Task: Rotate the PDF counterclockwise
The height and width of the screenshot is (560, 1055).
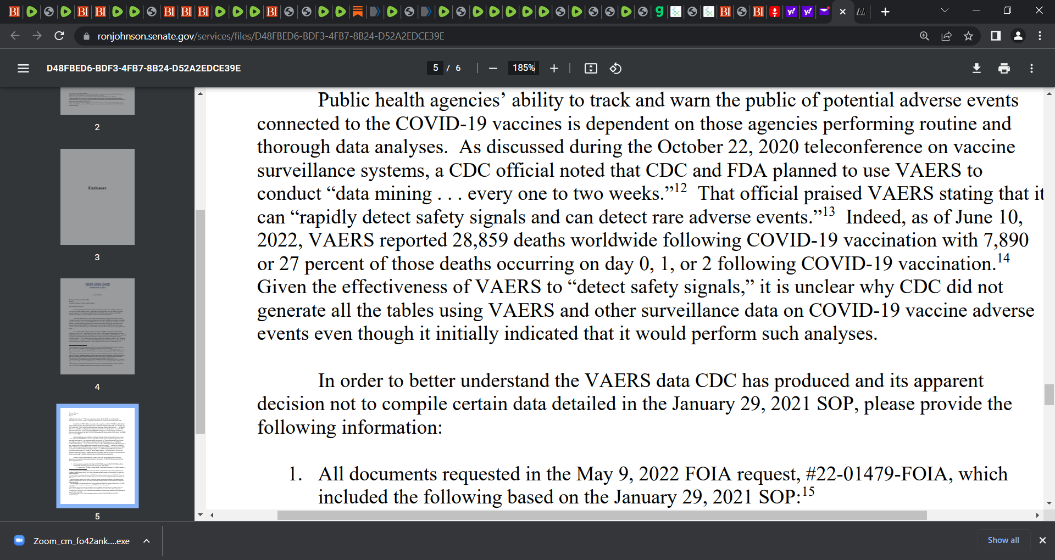Action: [x=615, y=68]
